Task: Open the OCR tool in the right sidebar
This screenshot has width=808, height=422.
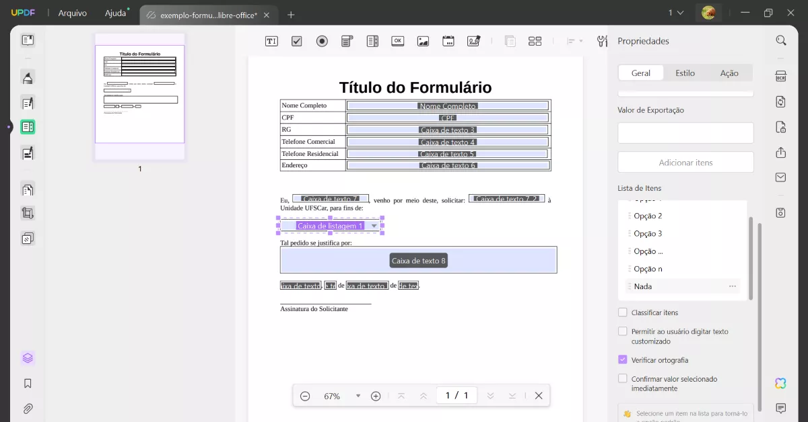Action: click(780, 76)
